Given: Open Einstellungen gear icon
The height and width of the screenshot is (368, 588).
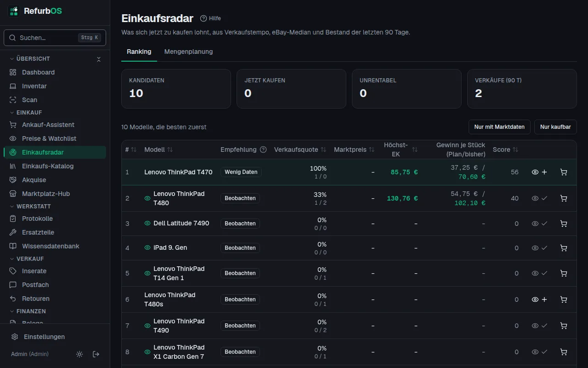Looking at the screenshot, I should [x=15, y=337].
